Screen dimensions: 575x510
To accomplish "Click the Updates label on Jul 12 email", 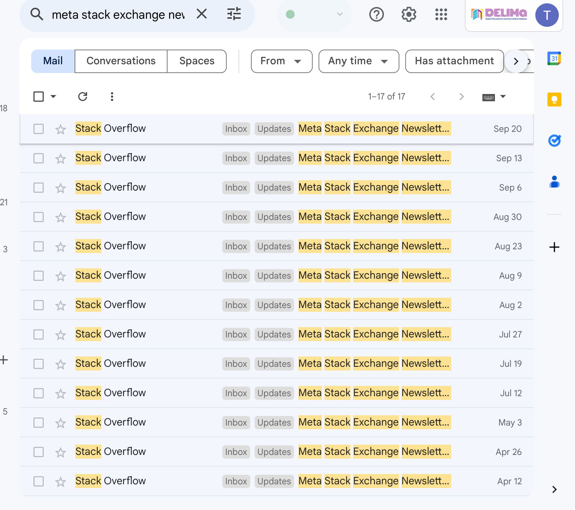I will (x=274, y=393).
